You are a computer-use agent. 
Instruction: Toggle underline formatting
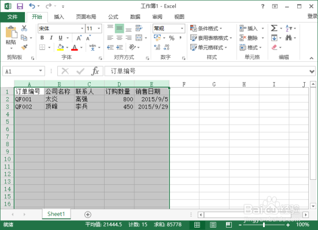(61, 38)
